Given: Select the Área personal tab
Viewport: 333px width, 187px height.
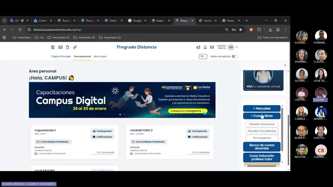Looking at the screenshot, I should tap(82, 56).
